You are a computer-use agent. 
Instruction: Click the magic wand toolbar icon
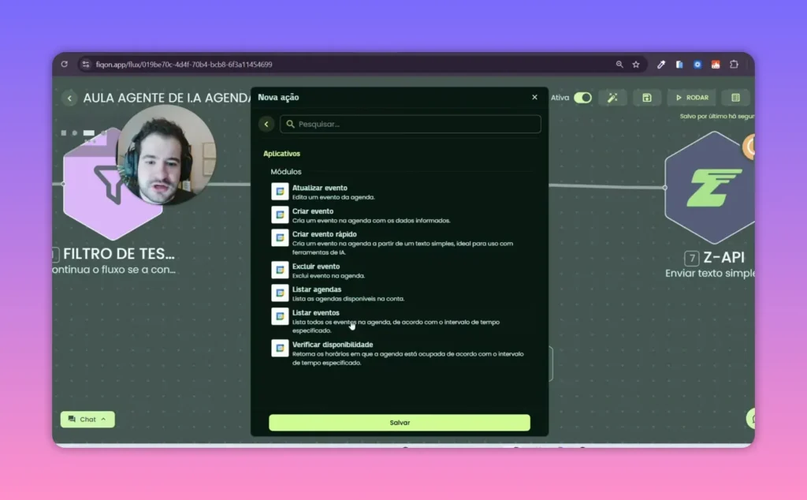[612, 98]
